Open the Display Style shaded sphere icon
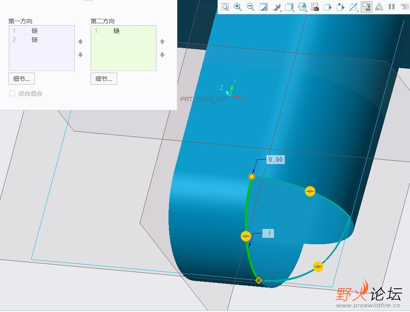Viewport: 410px width, 312px height. 276,7
